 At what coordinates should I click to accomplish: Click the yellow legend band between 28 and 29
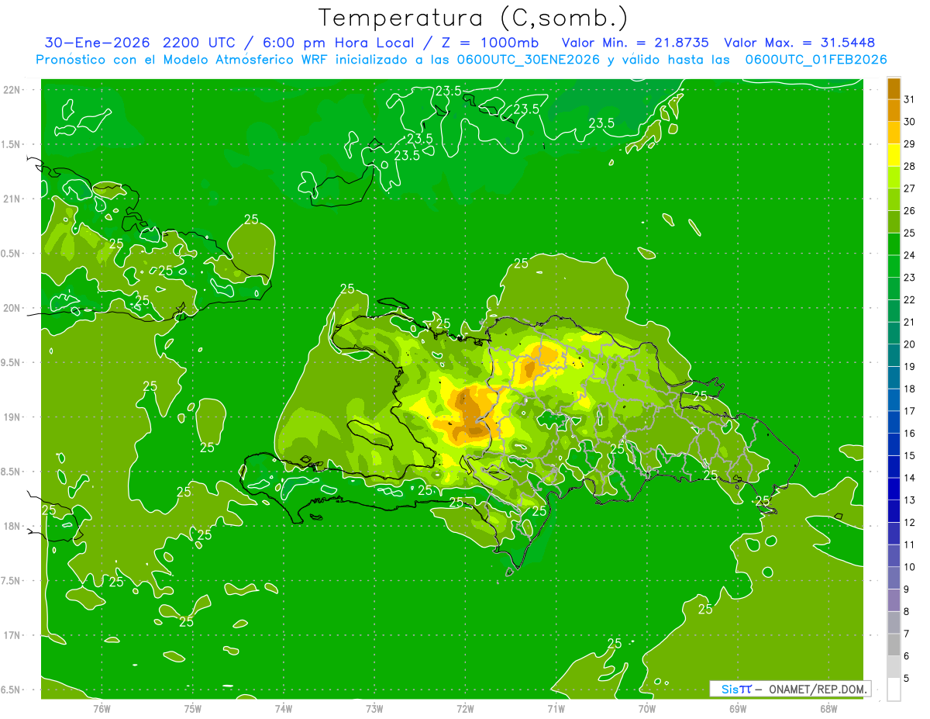pyautogui.click(x=894, y=155)
